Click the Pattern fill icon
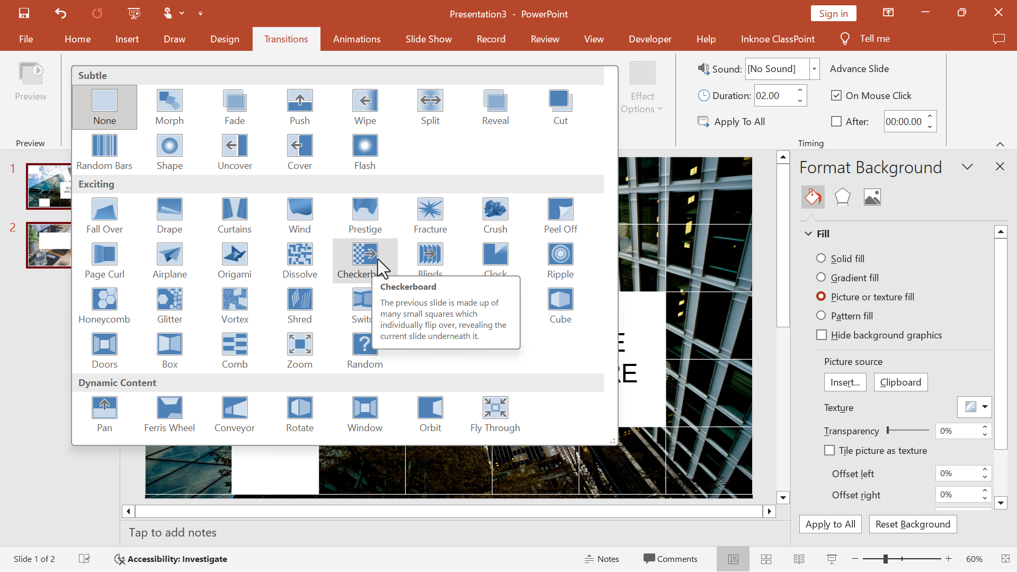Viewport: 1017px width, 572px height. (822, 316)
